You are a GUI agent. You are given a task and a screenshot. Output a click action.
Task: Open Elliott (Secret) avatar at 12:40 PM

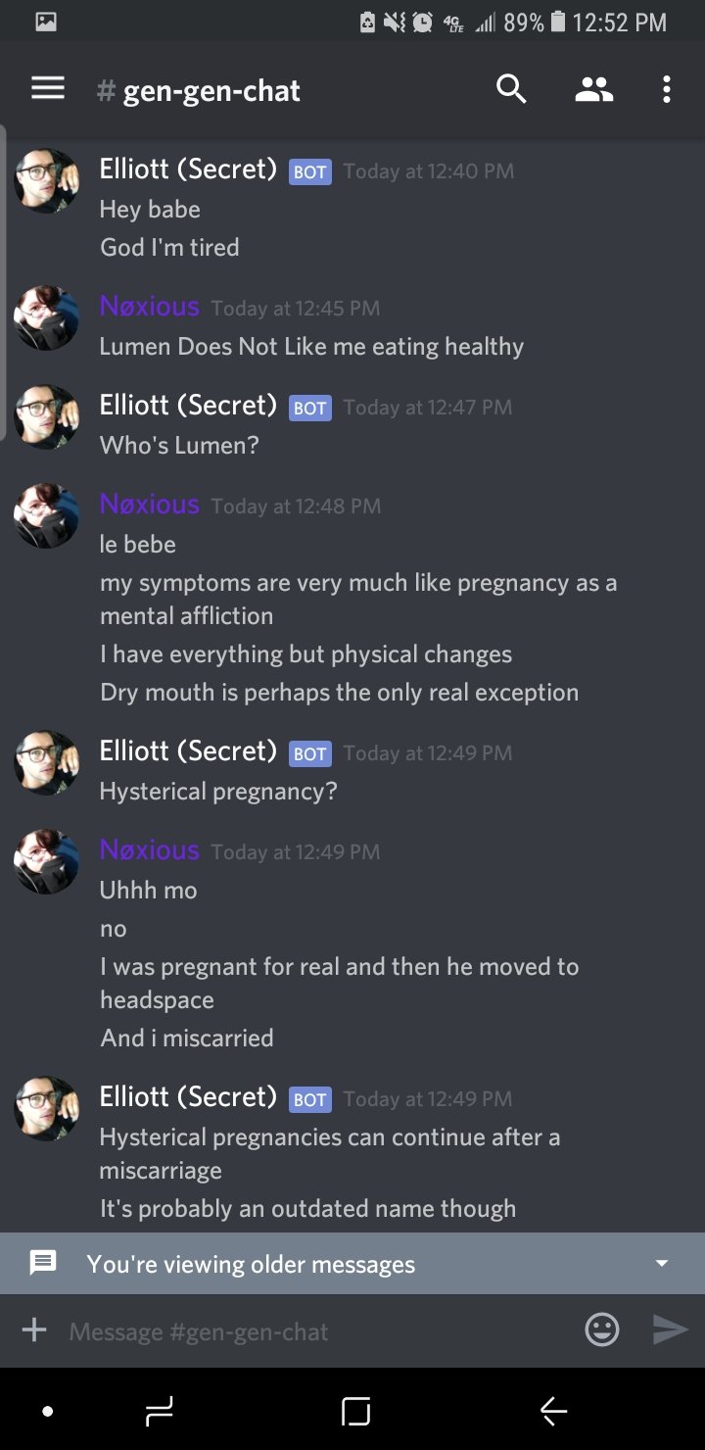[x=46, y=181]
